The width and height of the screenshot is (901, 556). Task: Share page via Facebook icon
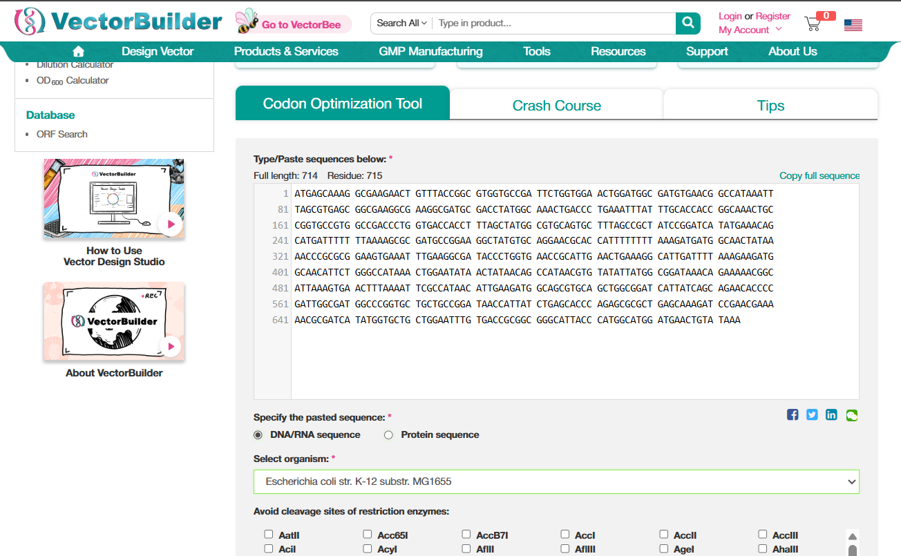pyautogui.click(x=793, y=414)
